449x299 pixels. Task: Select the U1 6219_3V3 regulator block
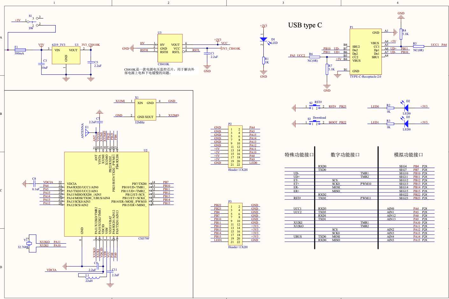[66, 55]
